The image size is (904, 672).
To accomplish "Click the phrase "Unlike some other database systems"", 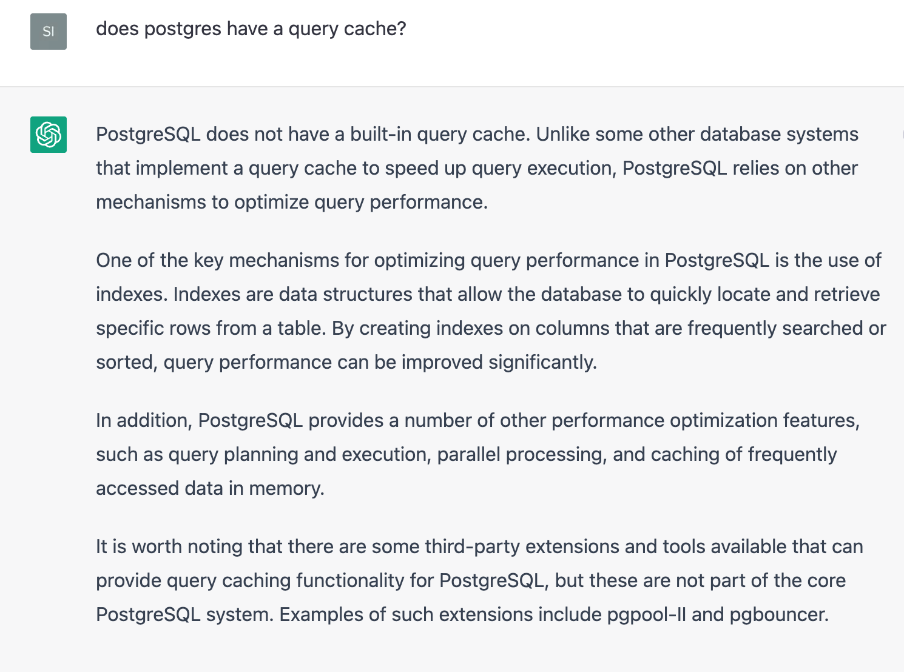I will pos(697,134).
